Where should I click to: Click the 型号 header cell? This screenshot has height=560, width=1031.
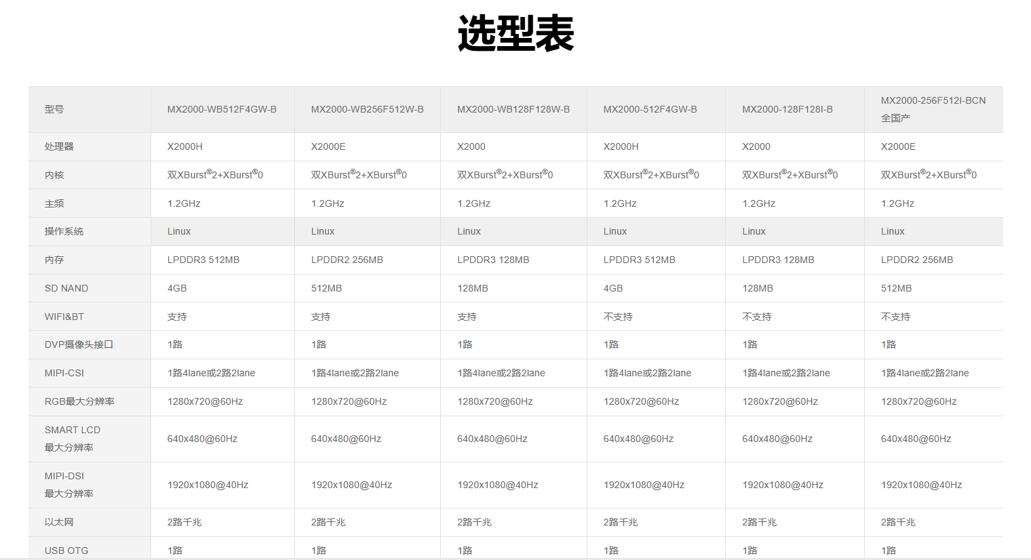54,109
